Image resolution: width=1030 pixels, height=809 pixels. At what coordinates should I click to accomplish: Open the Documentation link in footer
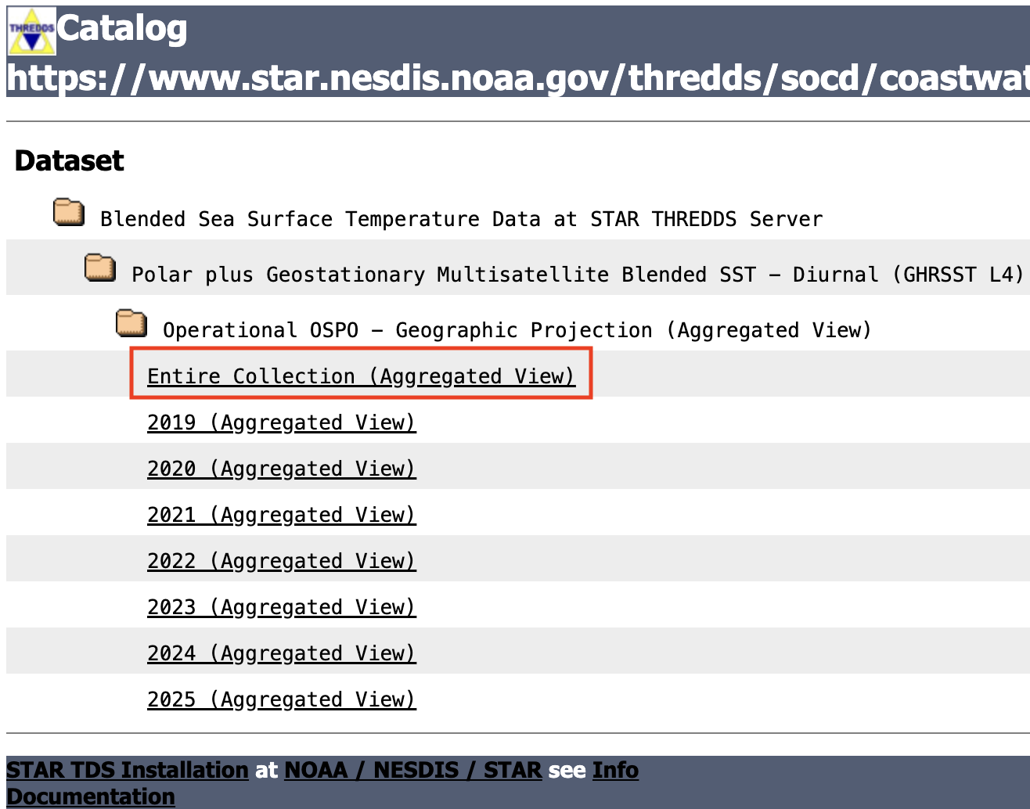point(91,796)
